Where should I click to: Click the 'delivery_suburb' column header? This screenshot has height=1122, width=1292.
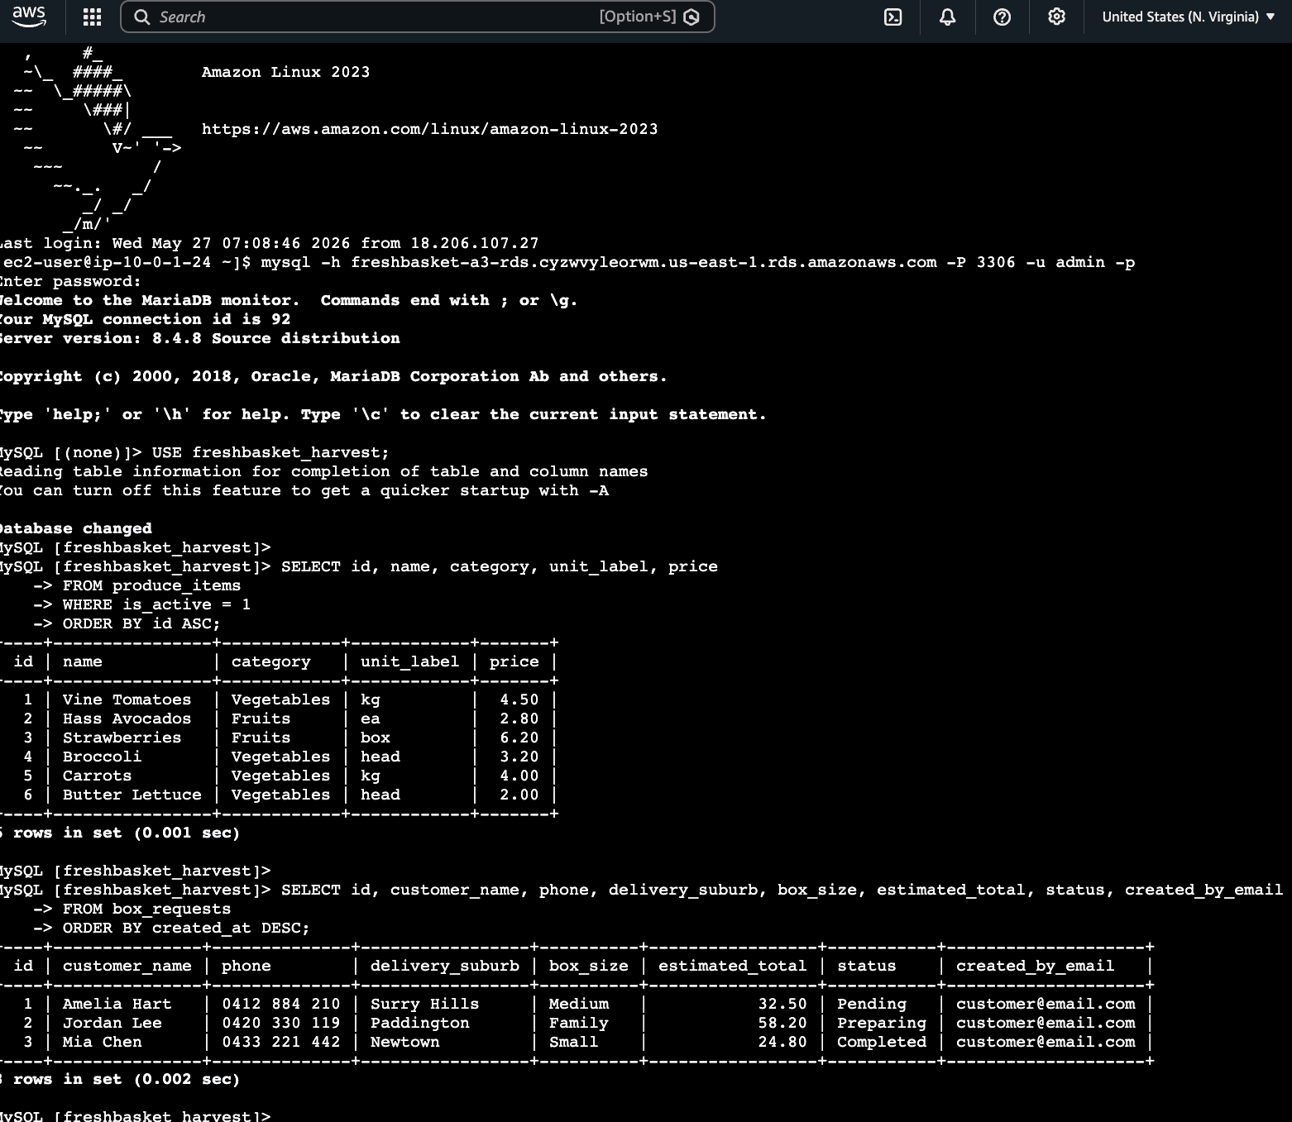445,966
